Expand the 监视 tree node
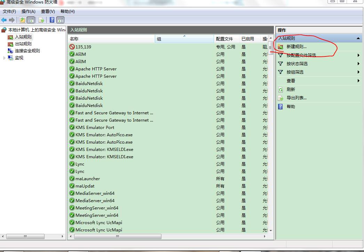 pos(5,58)
